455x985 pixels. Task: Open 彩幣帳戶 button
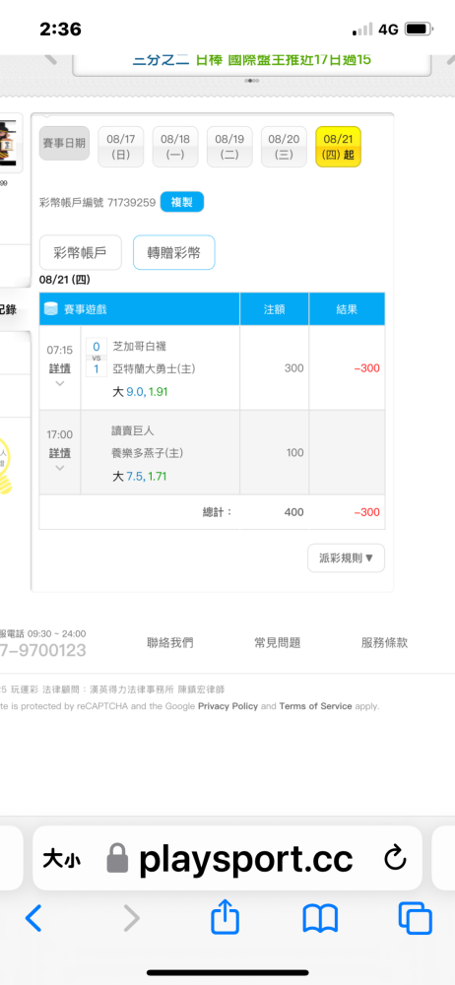coord(80,252)
